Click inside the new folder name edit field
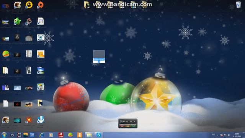 click(99, 61)
